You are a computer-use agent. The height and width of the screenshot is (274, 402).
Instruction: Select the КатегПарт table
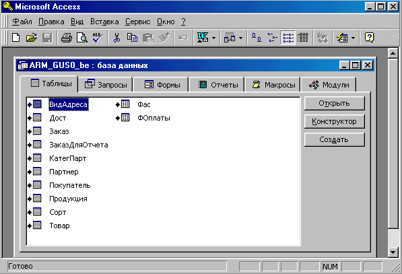coord(68,158)
